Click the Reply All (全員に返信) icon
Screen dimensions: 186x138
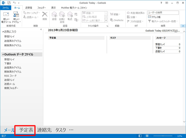pyautogui.click(x=62, y=15)
